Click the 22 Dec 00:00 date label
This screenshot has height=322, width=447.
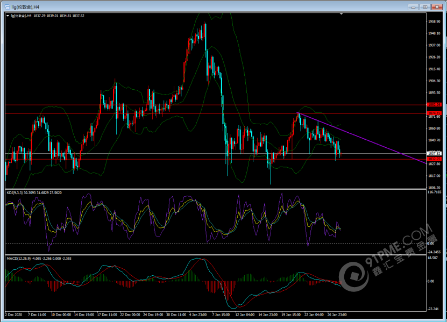click(130, 315)
